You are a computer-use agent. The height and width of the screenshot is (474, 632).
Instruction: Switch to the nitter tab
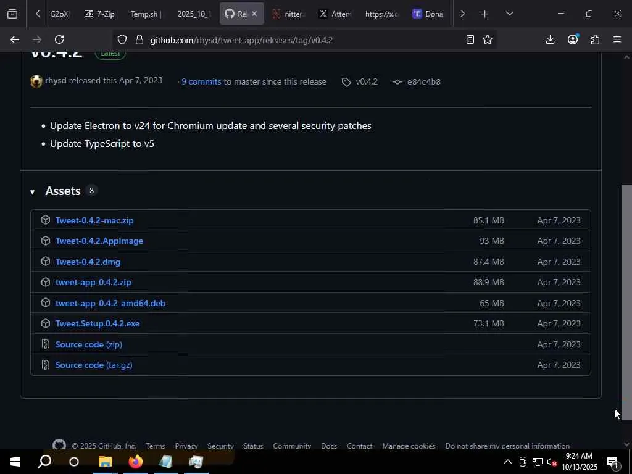click(289, 14)
